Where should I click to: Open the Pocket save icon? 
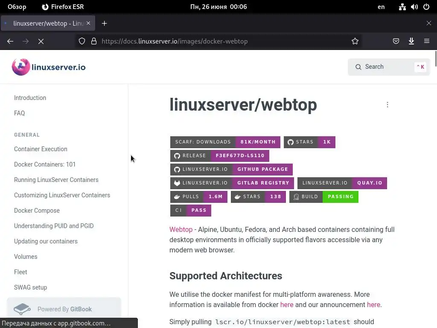[396, 41]
